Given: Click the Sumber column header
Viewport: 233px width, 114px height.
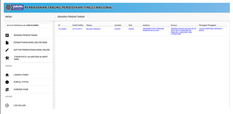Looking at the screenshot, I should click(x=118, y=25).
